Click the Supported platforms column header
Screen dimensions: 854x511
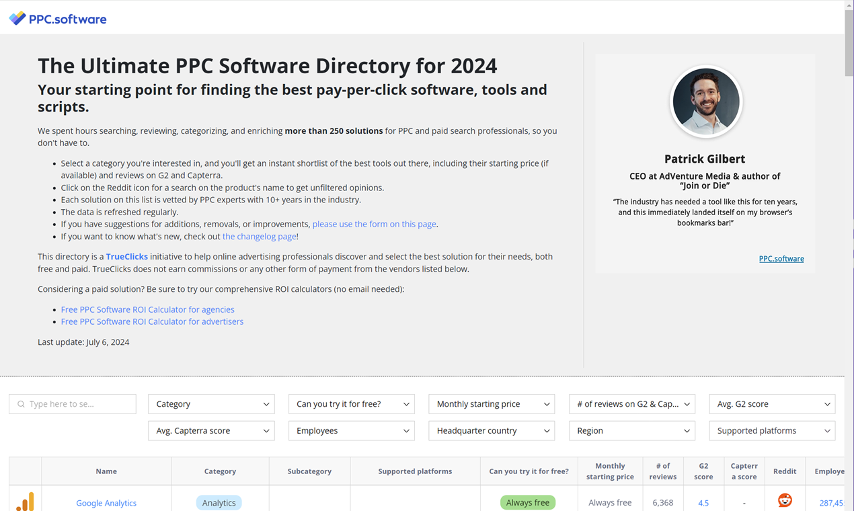(x=415, y=471)
